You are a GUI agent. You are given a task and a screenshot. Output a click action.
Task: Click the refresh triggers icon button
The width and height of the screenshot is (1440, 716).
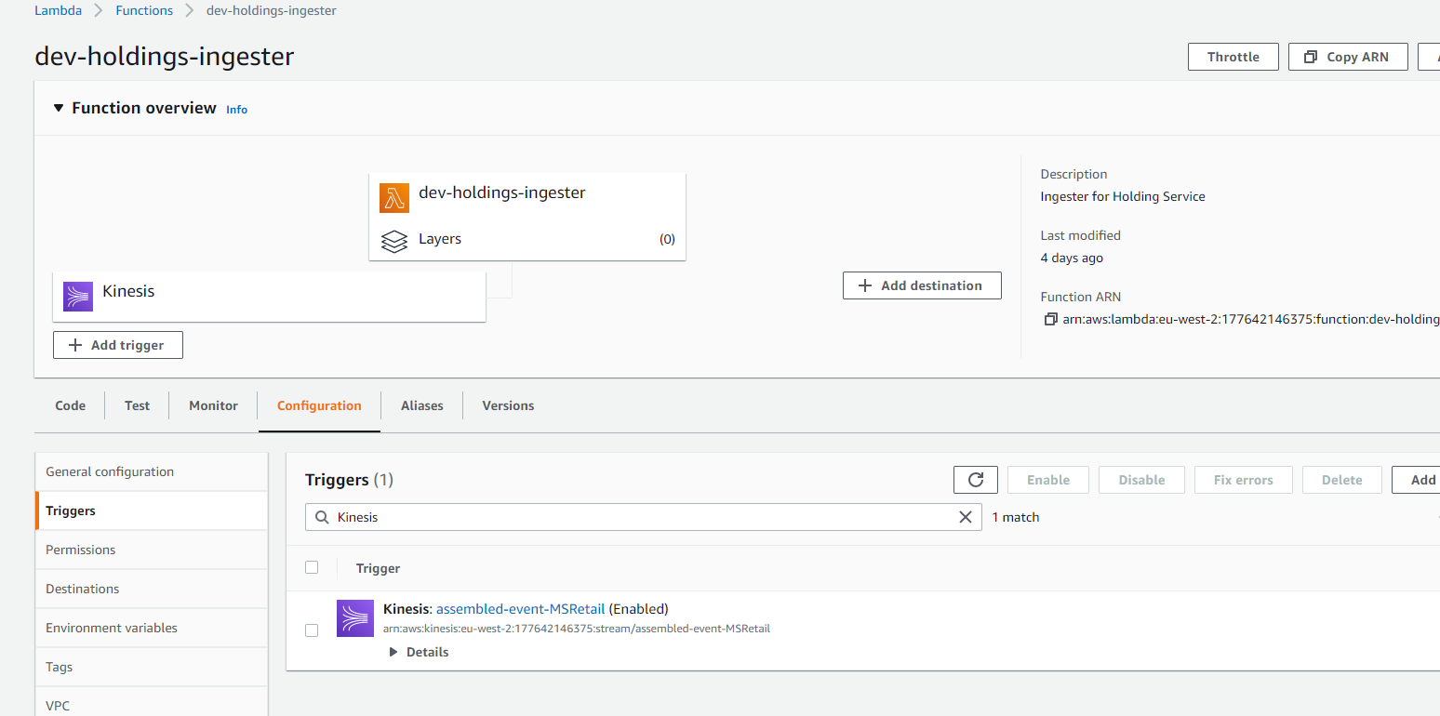click(x=975, y=480)
